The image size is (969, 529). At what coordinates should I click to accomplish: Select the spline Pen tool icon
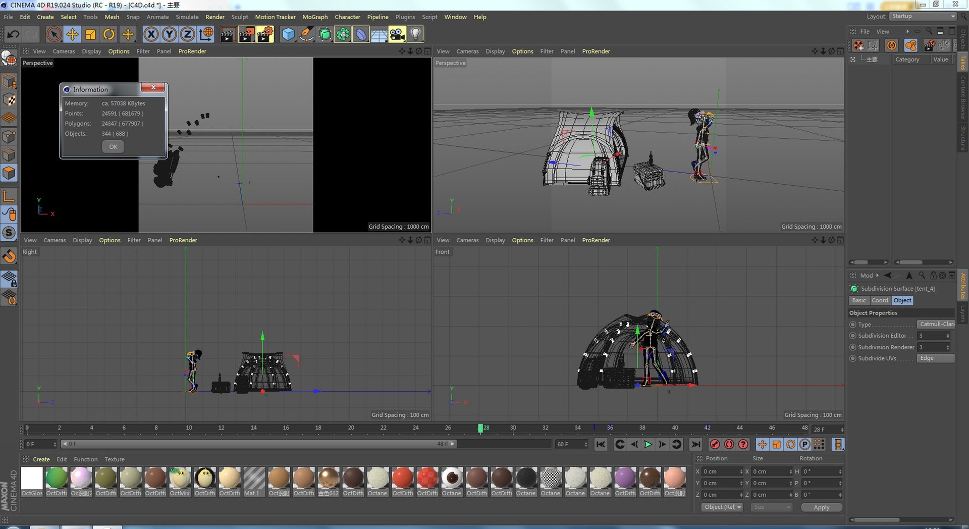tap(306, 34)
